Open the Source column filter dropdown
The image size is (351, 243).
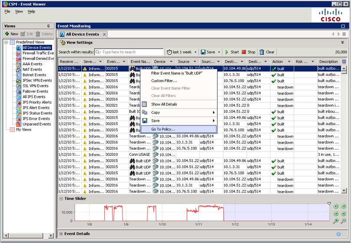point(195,62)
